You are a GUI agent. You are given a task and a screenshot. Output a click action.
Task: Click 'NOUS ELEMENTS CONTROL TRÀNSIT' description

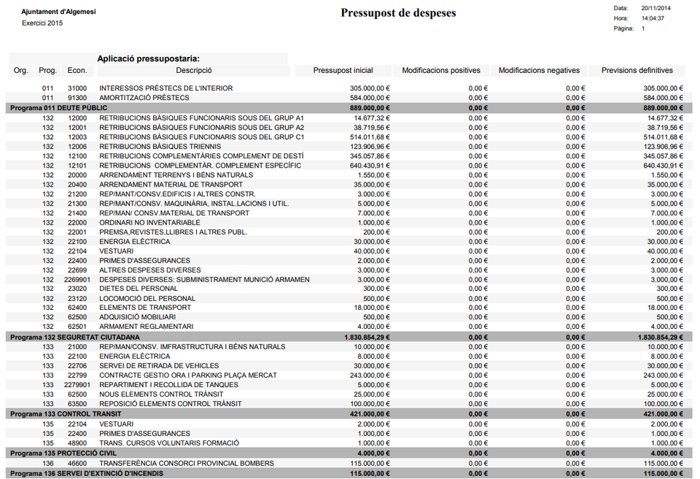(x=161, y=394)
